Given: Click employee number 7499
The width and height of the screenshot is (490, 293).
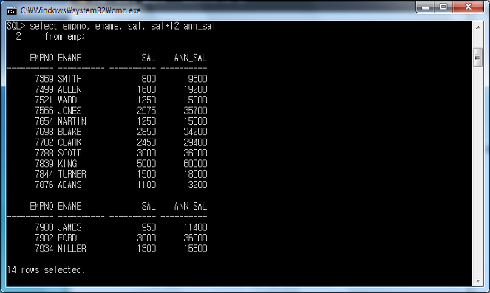Looking at the screenshot, I should tap(44, 89).
